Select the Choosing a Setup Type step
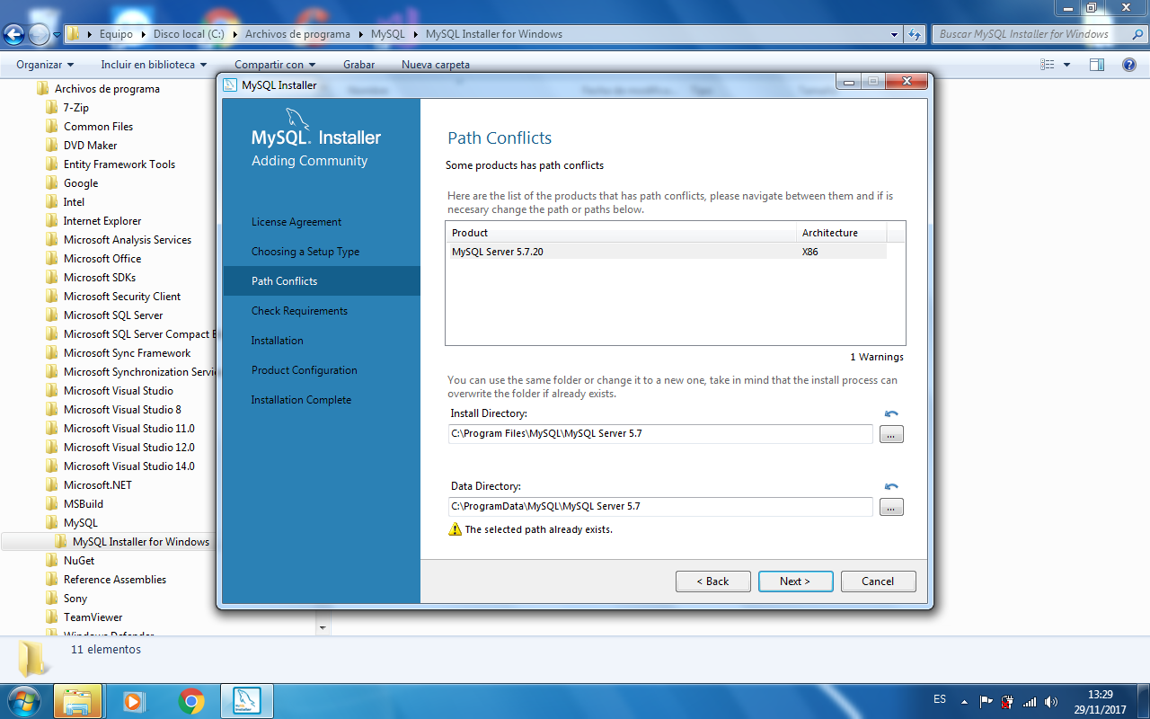 [305, 252]
